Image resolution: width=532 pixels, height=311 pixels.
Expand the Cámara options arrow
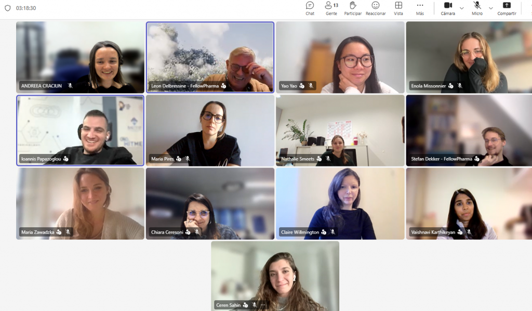click(461, 8)
